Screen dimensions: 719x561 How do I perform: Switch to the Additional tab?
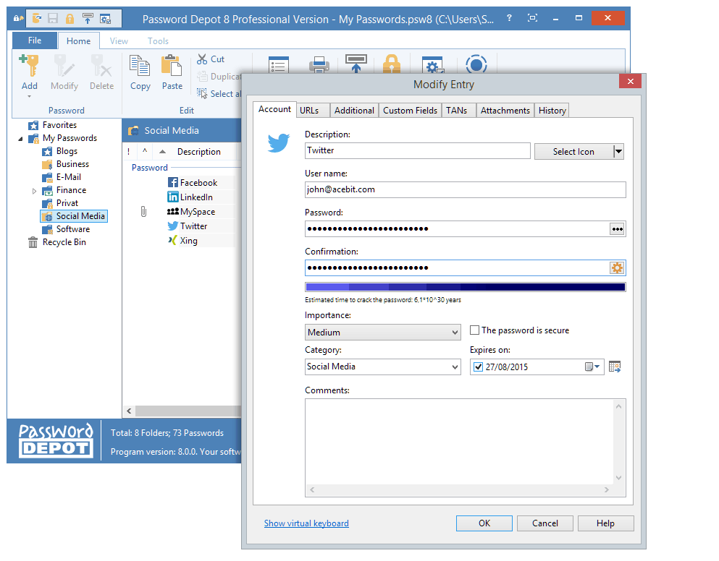click(354, 111)
